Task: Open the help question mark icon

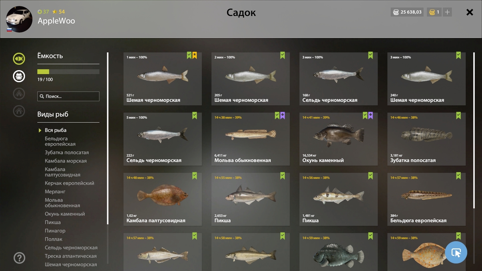Action: tap(20, 258)
